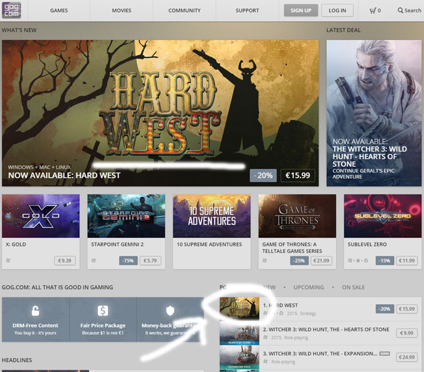Click the -20% badge on Hard West banner

tap(263, 175)
